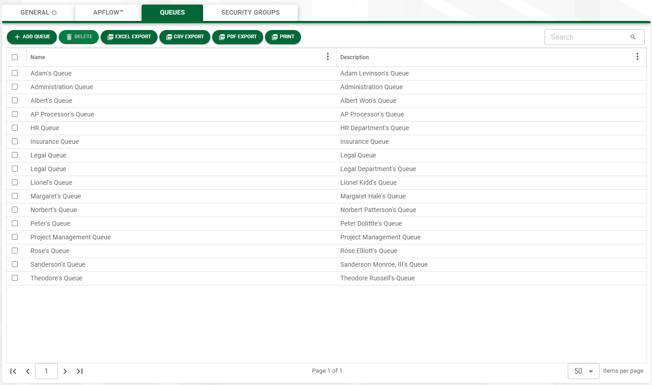Click the search magnifier icon

pyautogui.click(x=633, y=37)
